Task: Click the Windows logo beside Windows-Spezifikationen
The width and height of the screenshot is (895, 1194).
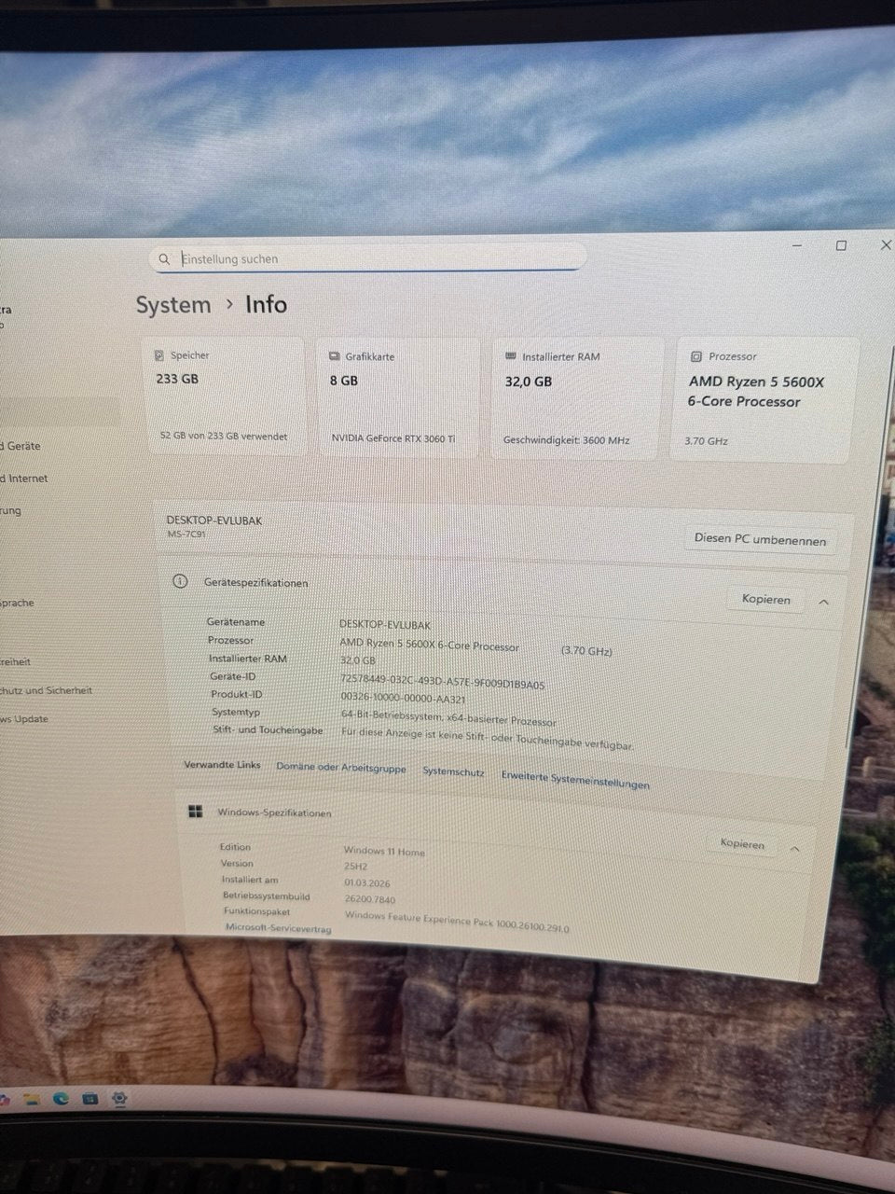Action: click(x=195, y=812)
